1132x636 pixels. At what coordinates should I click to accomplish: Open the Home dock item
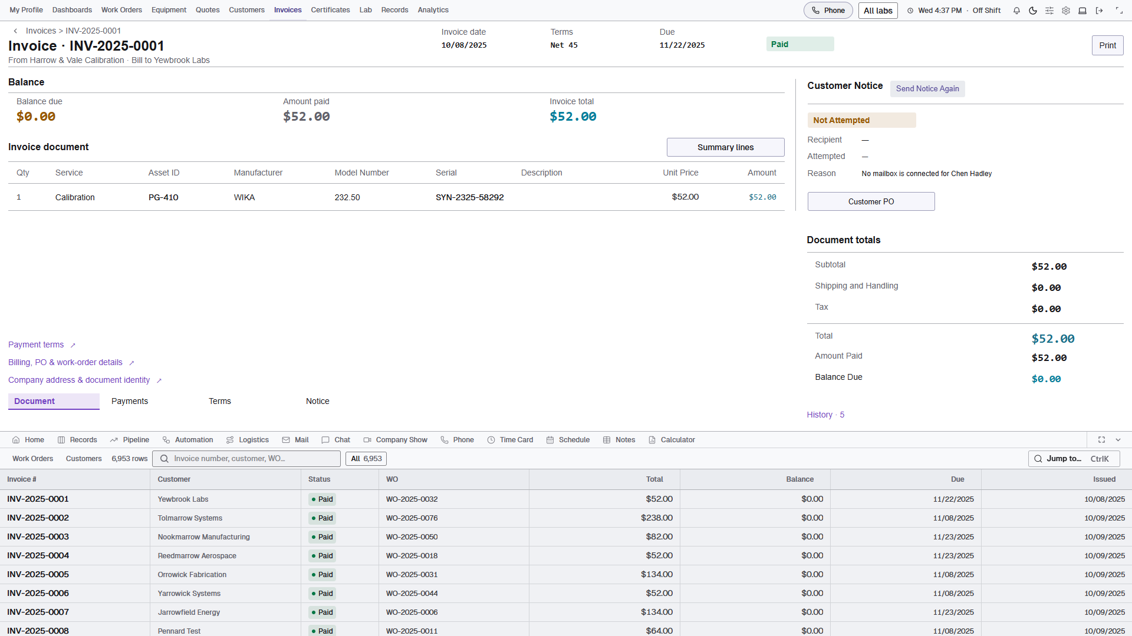click(28, 440)
